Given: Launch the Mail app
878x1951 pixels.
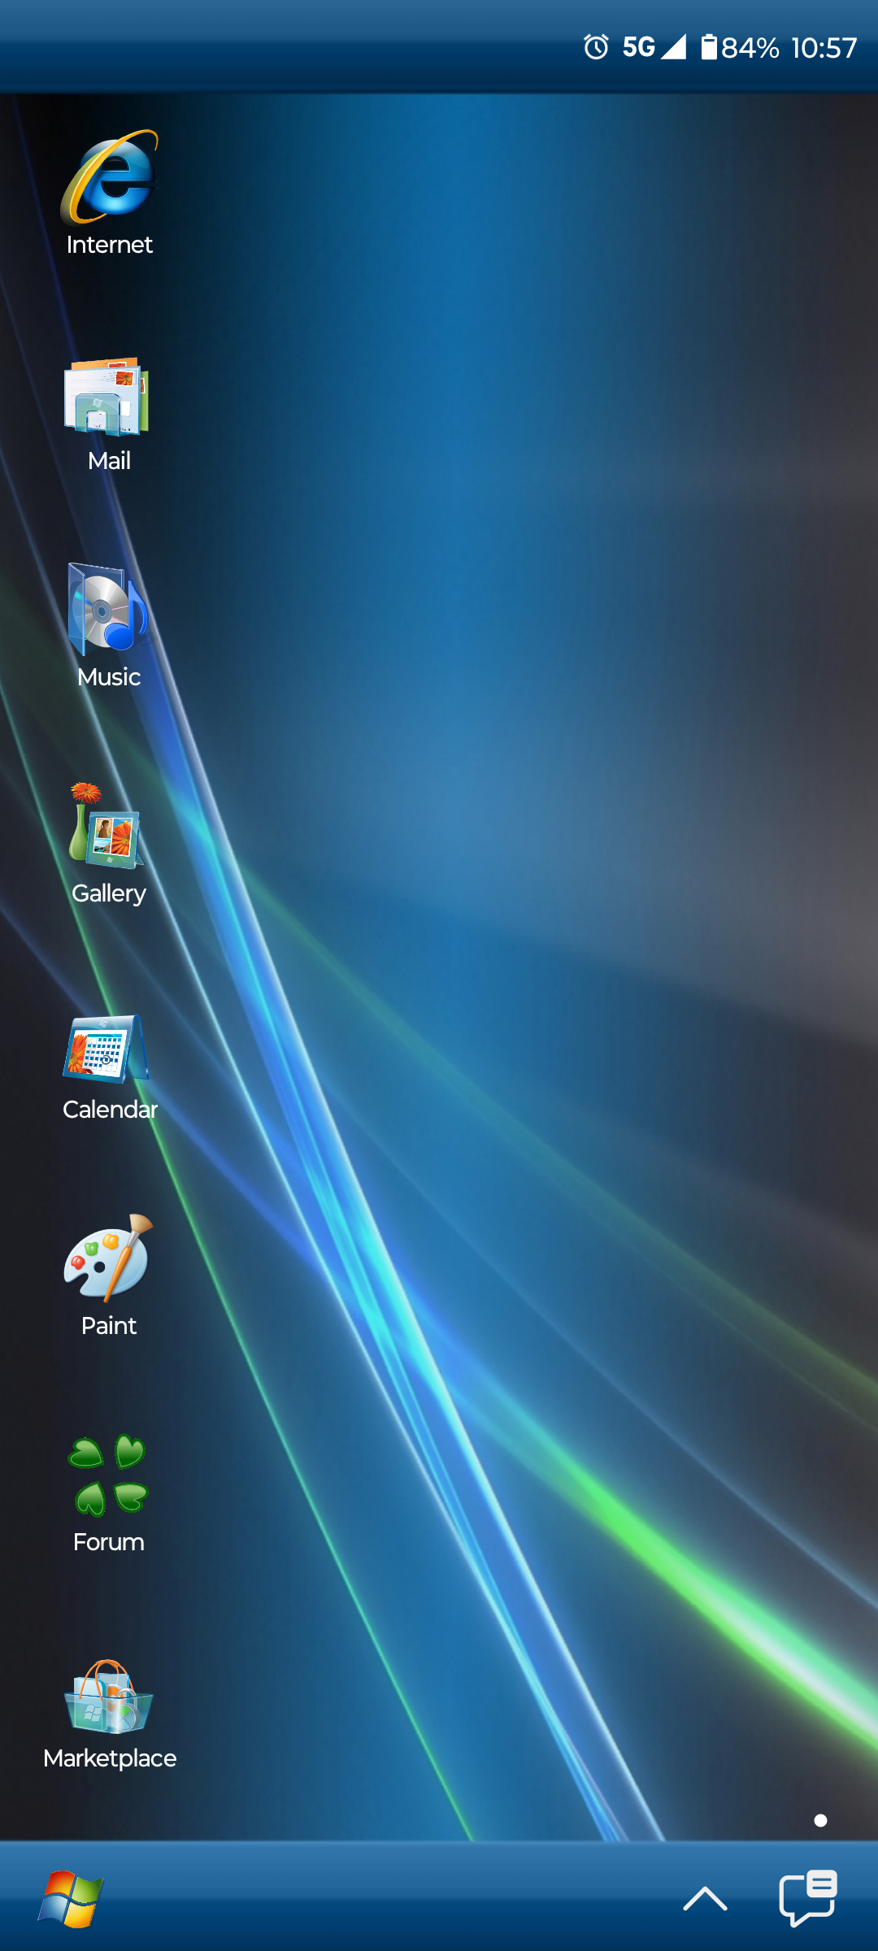Looking at the screenshot, I should coord(107,397).
